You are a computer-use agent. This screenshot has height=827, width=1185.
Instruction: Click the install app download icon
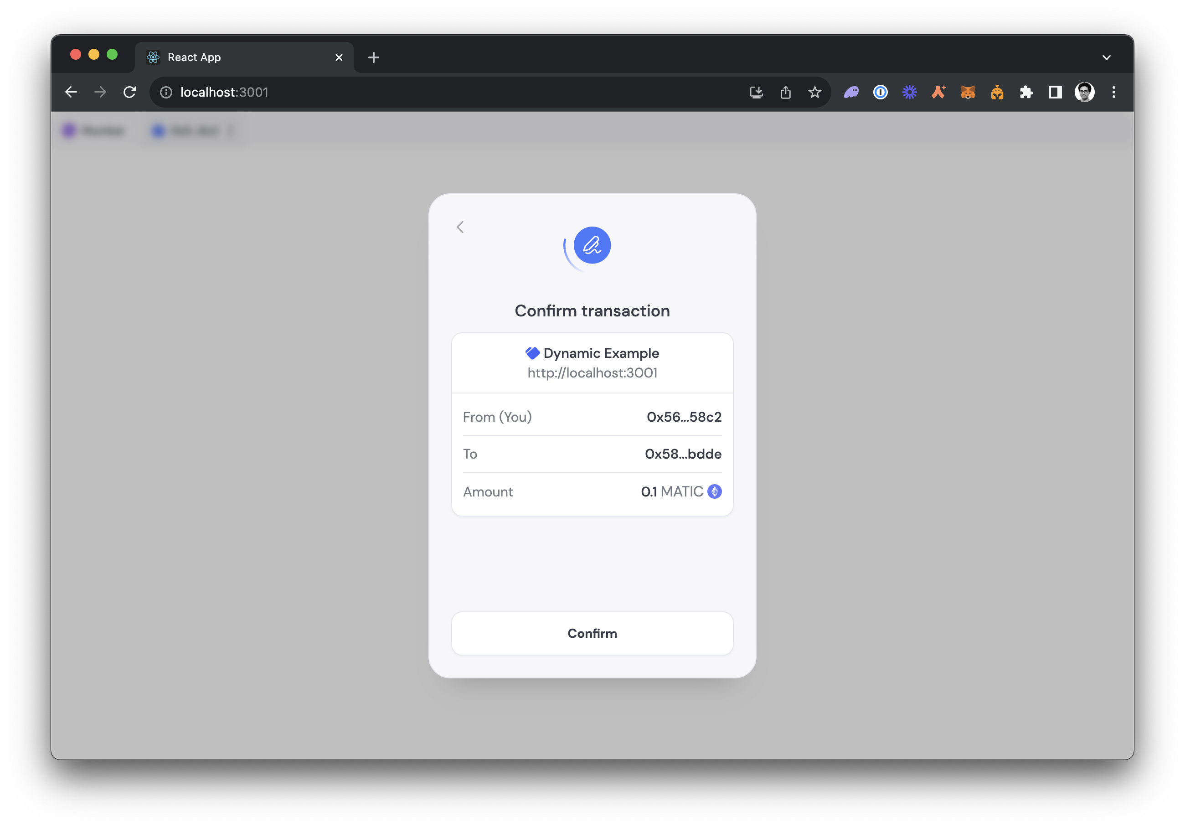tap(756, 93)
